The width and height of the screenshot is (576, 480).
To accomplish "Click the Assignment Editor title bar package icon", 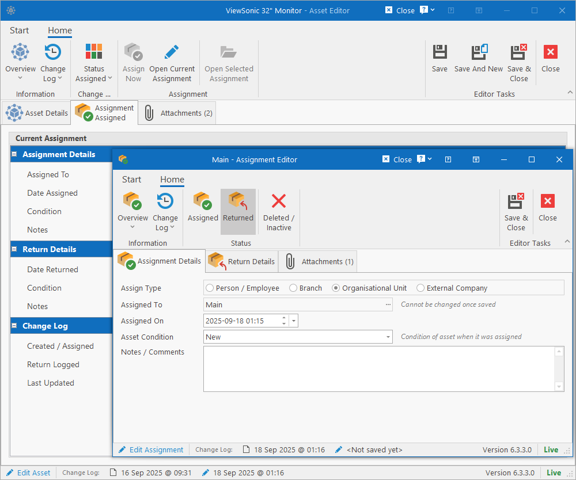I will tap(123, 159).
